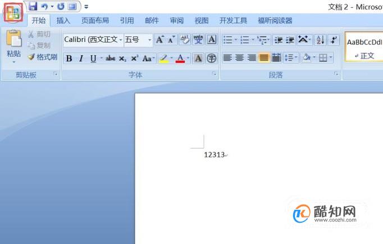Apply character border icon

(x=212, y=39)
